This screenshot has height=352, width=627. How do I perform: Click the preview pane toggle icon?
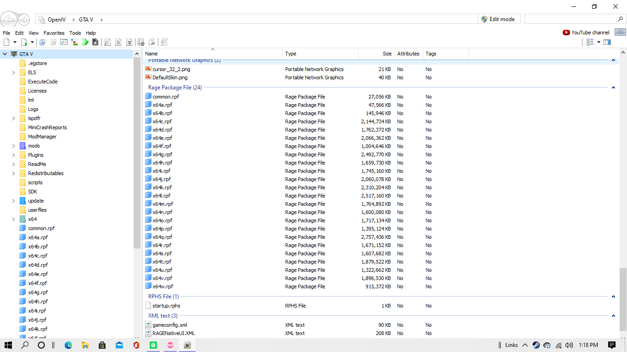point(607,42)
